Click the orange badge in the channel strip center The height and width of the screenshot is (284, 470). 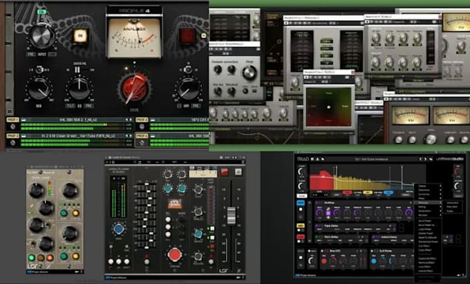175,204
